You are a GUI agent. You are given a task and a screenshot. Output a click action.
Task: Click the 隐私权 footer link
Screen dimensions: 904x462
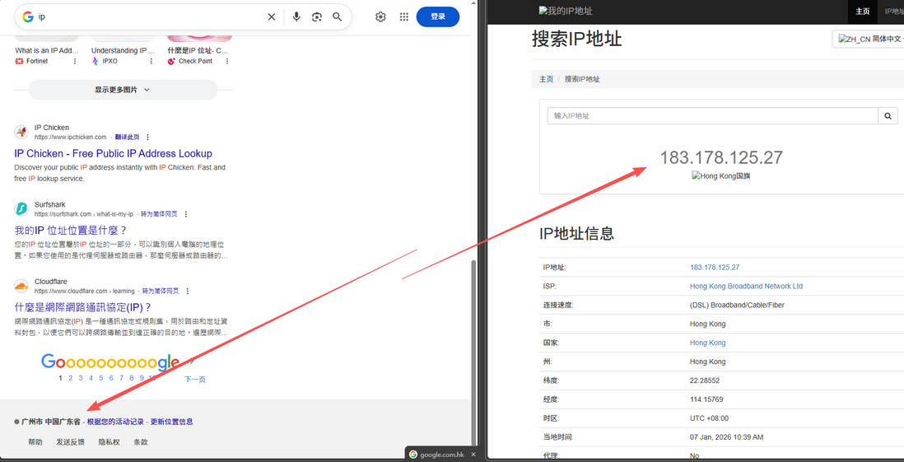click(x=109, y=442)
